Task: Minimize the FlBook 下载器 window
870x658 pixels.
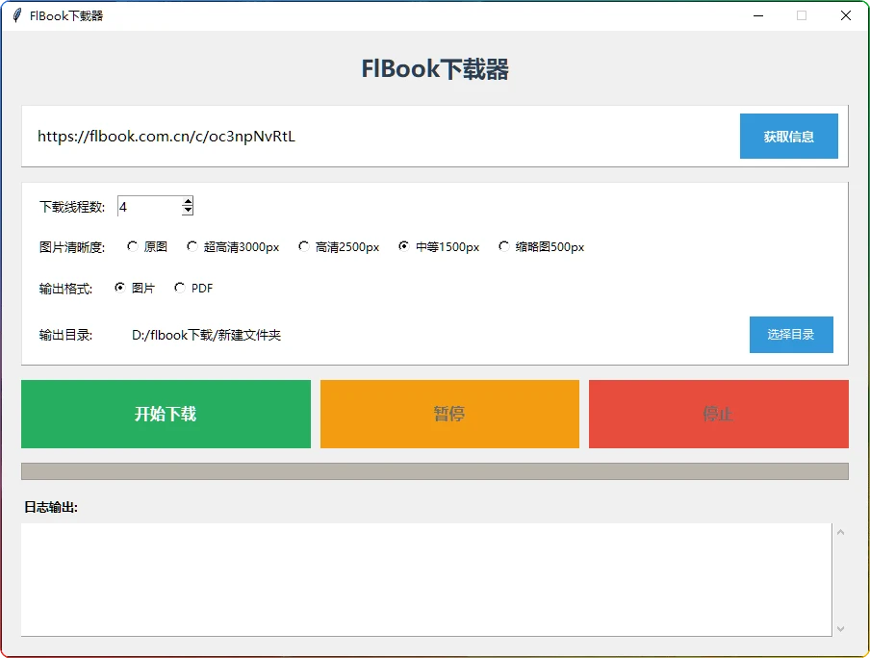Action: pyautogui.click(x=757, y=15)
